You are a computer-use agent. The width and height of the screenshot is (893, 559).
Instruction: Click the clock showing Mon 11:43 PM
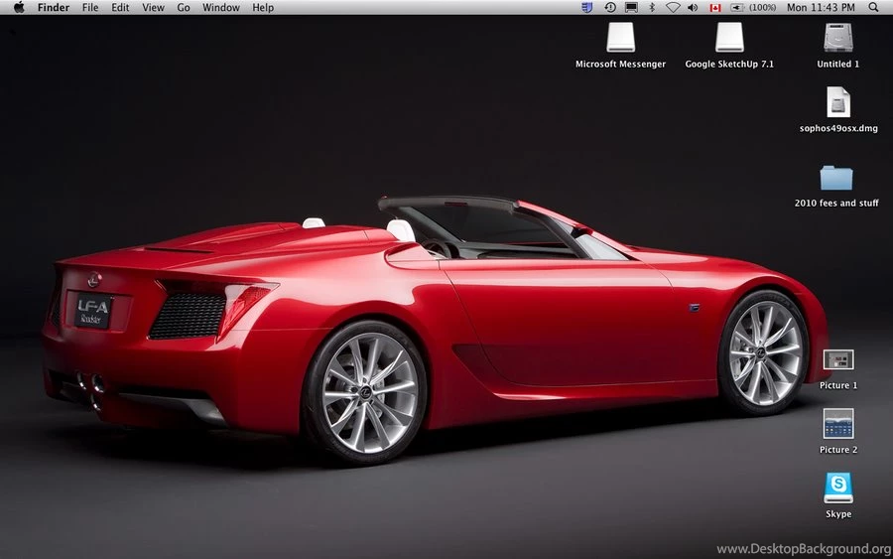821,7
